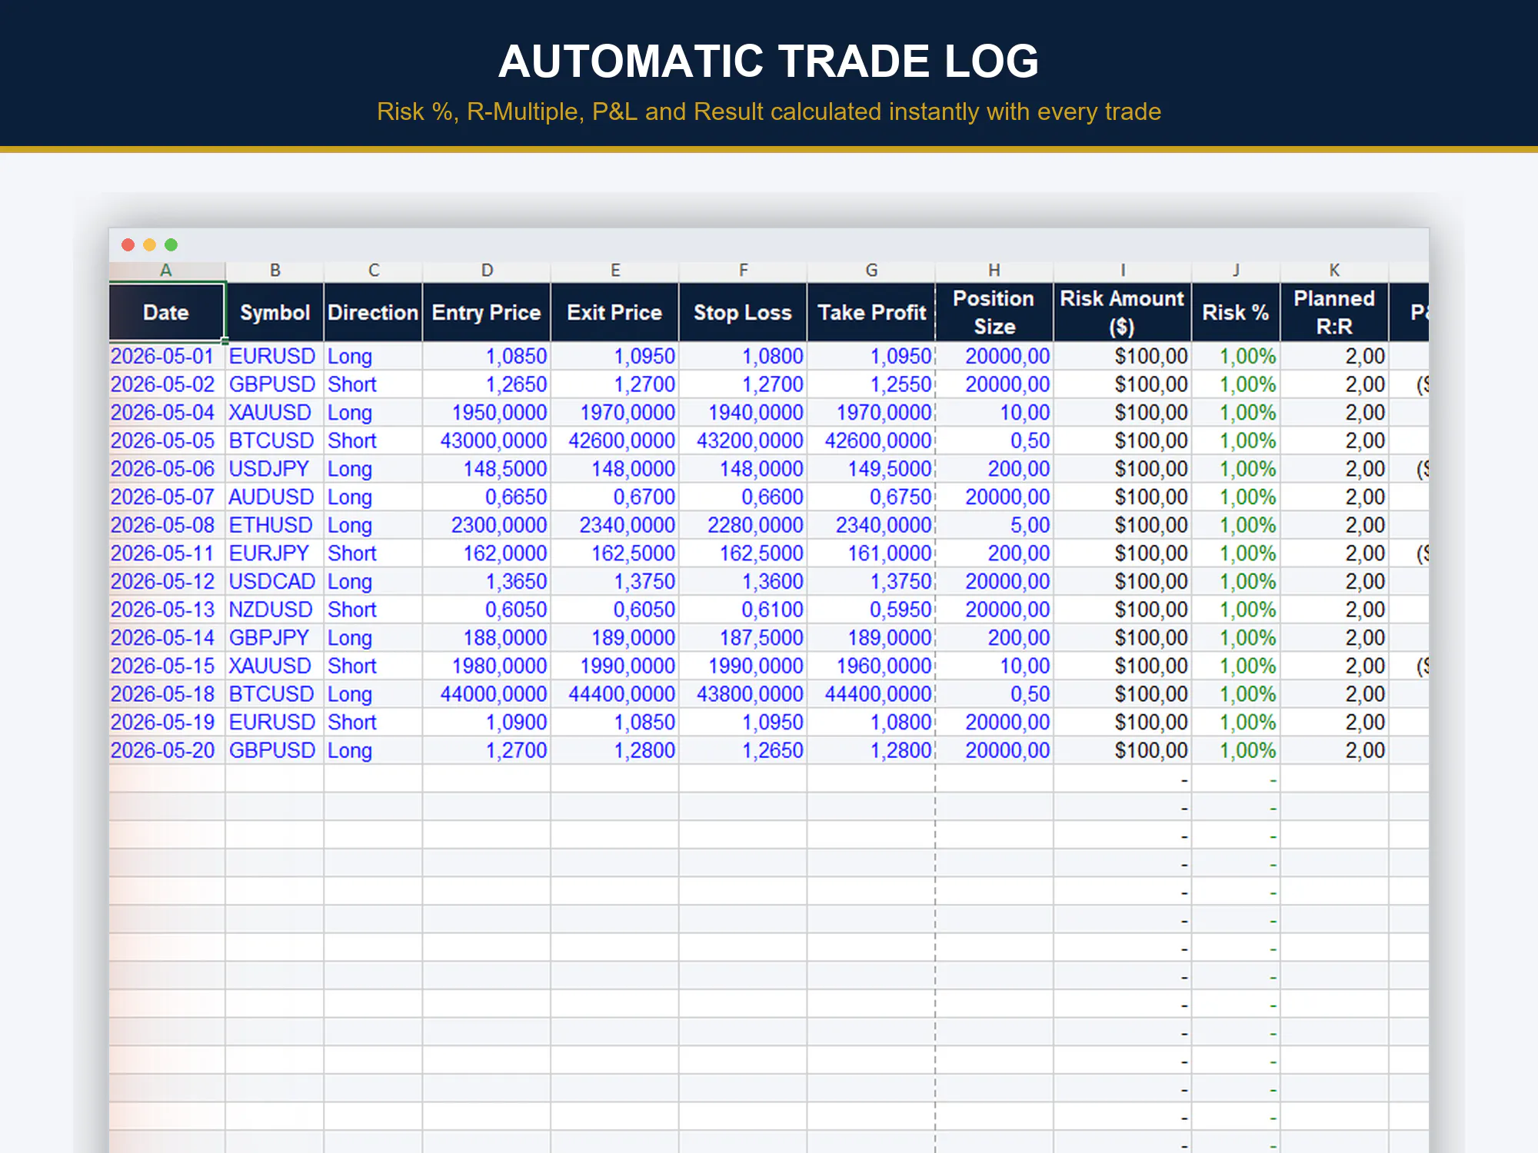The height and width of the screenshot is (1153, 1538).
Task: Select the USDCAD symbol cell
Action: [x=275, y=582]
